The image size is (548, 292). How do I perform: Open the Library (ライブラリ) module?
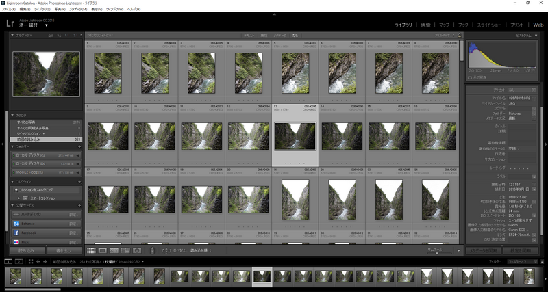click(x=403, y=25)
